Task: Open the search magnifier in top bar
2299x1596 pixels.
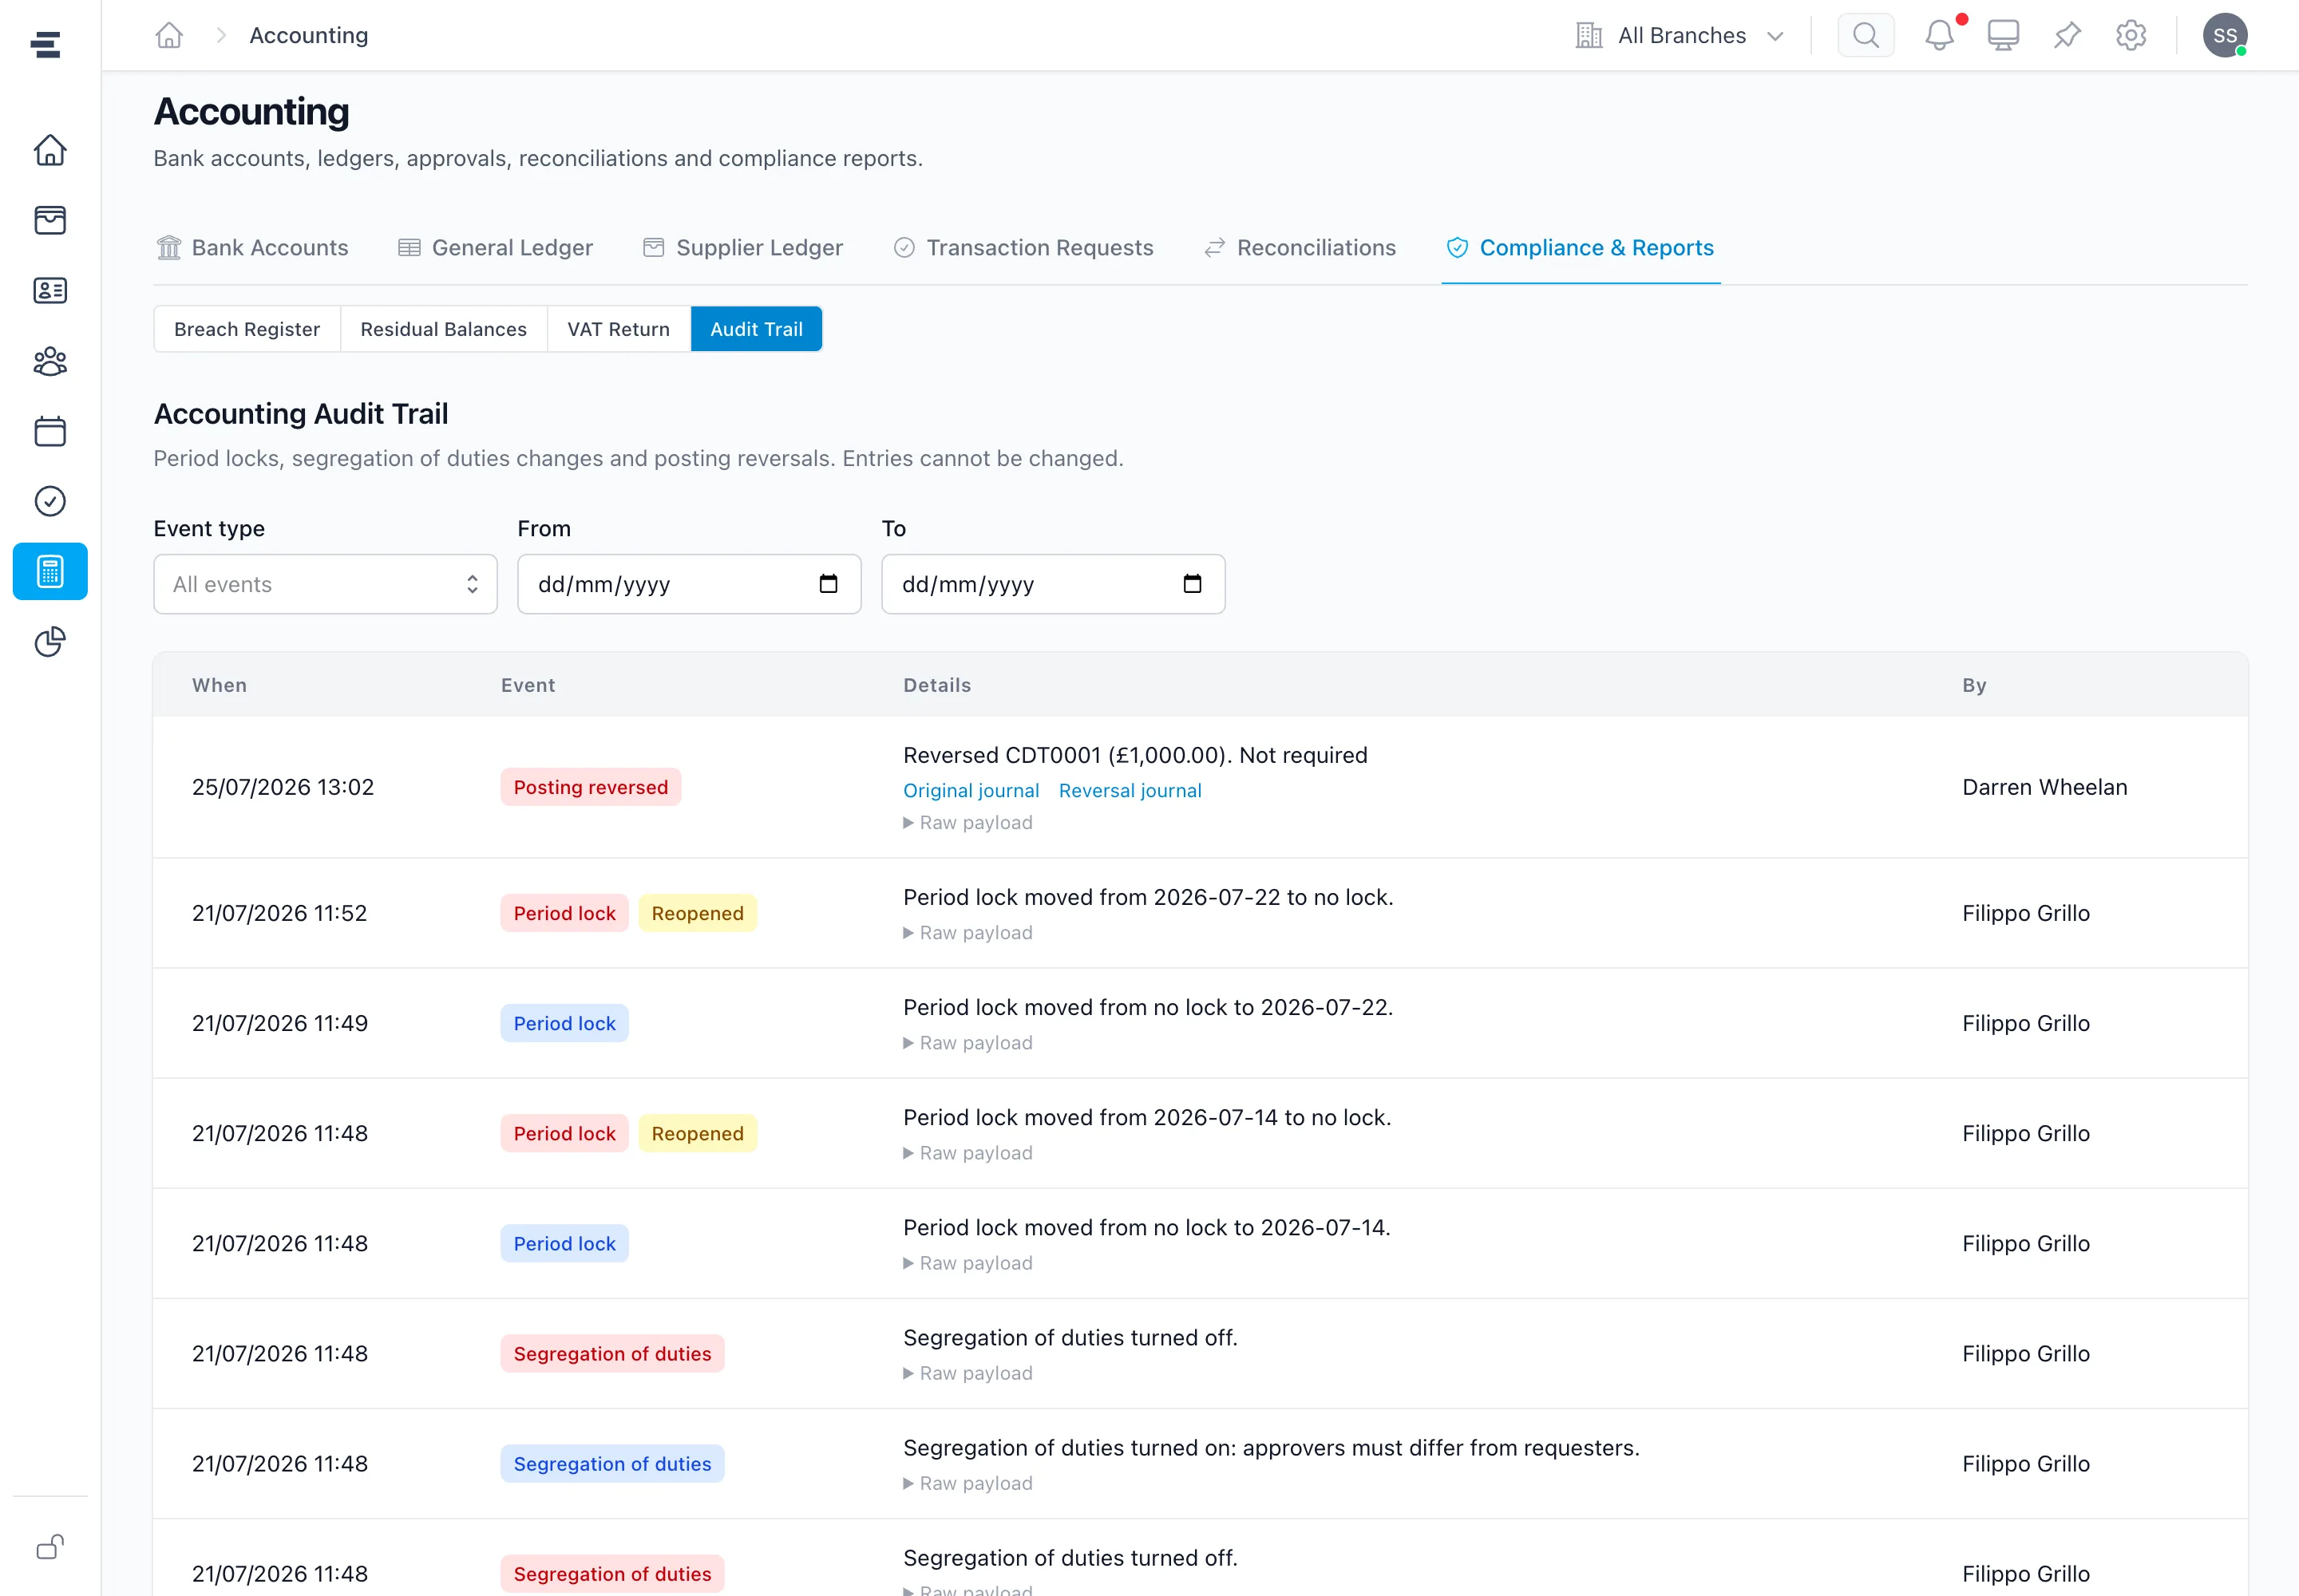Action: click(1866, 36)
